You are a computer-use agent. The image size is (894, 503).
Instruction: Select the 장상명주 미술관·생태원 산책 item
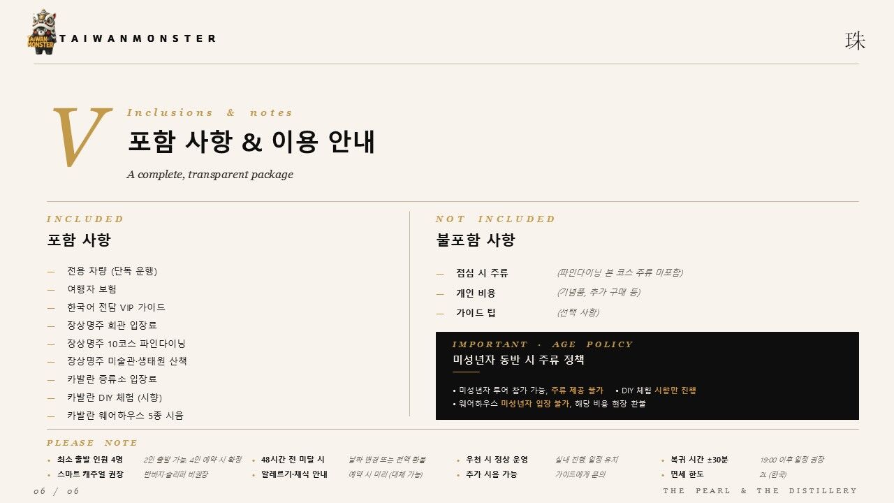pos(127,361)
